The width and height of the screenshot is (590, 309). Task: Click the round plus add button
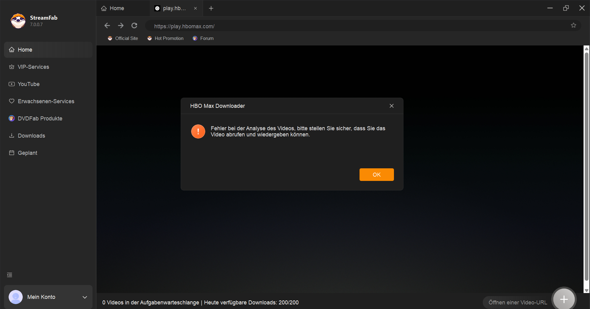click(x=564, y=299)
